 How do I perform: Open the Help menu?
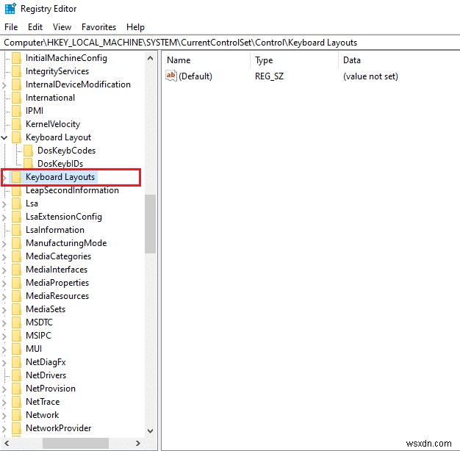click(135, 27)
